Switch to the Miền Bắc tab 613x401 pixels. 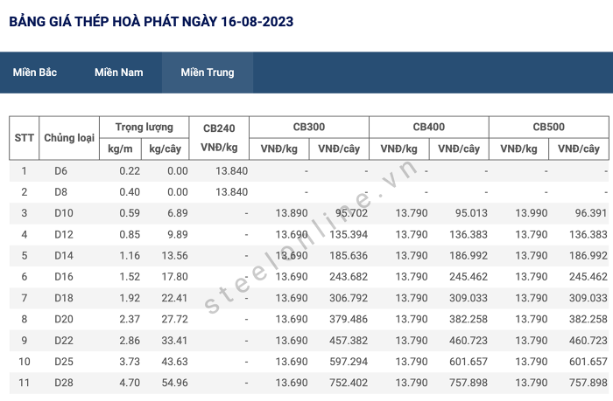click(x=35, y=73)
